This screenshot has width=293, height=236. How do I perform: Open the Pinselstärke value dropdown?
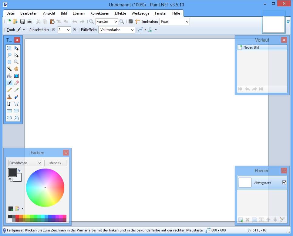(x=68, y=30)
